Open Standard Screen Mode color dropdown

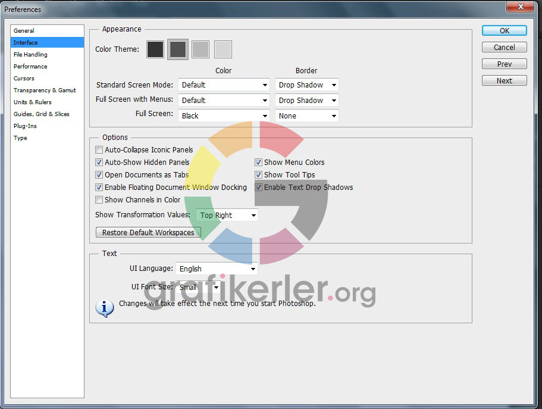(x=224, y=85)
